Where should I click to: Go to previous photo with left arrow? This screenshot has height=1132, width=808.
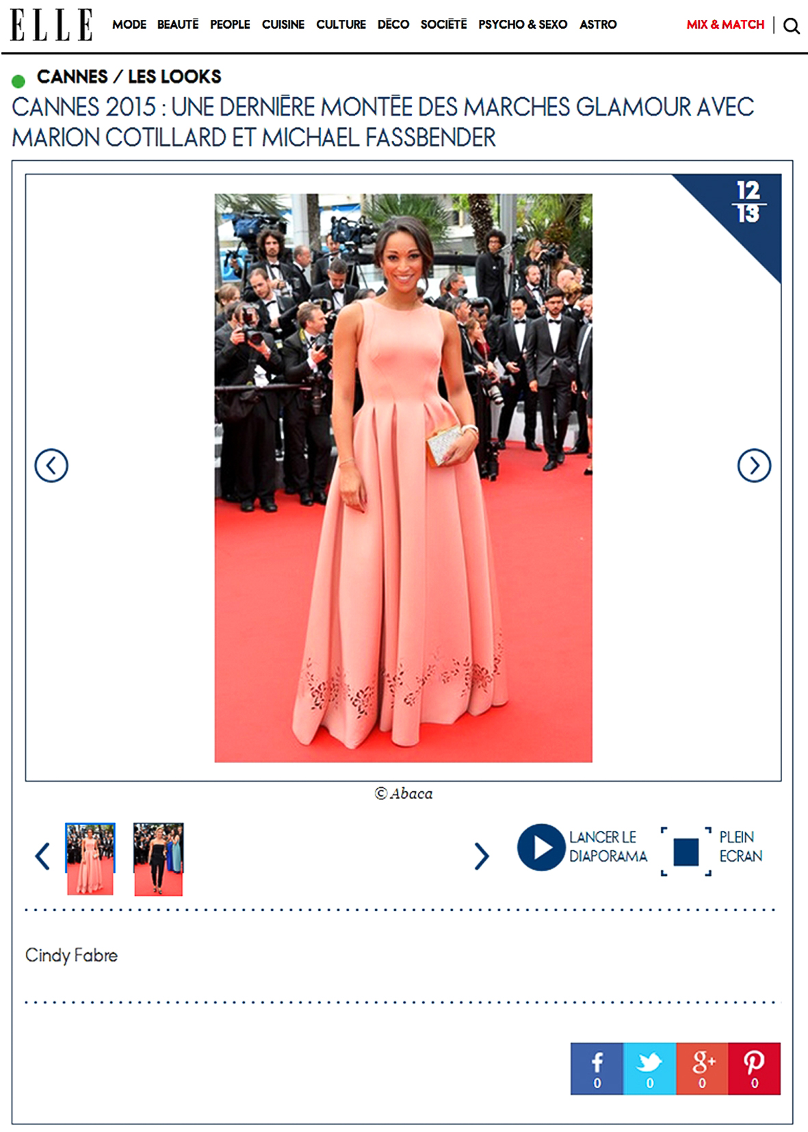(51, 465)
